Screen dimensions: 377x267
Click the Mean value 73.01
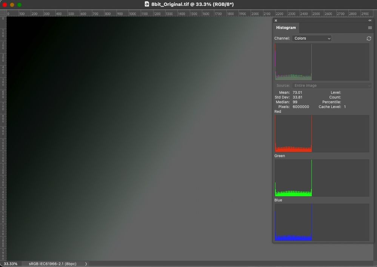point(297,92)
